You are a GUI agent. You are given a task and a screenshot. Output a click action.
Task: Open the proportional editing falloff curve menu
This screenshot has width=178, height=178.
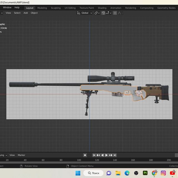120,13
